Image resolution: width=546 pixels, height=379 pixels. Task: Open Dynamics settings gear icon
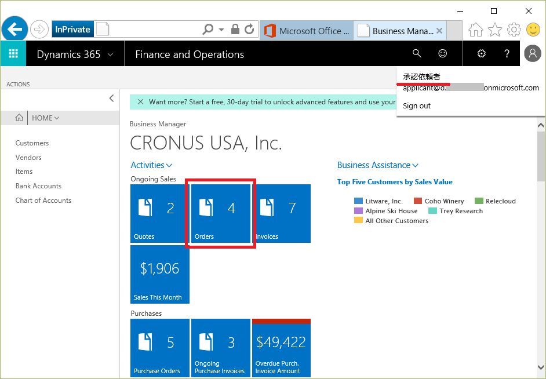[x=481, y=53]
